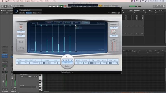Adjust the pan center stepper
The image size is (166, 93).
point(101,63)
